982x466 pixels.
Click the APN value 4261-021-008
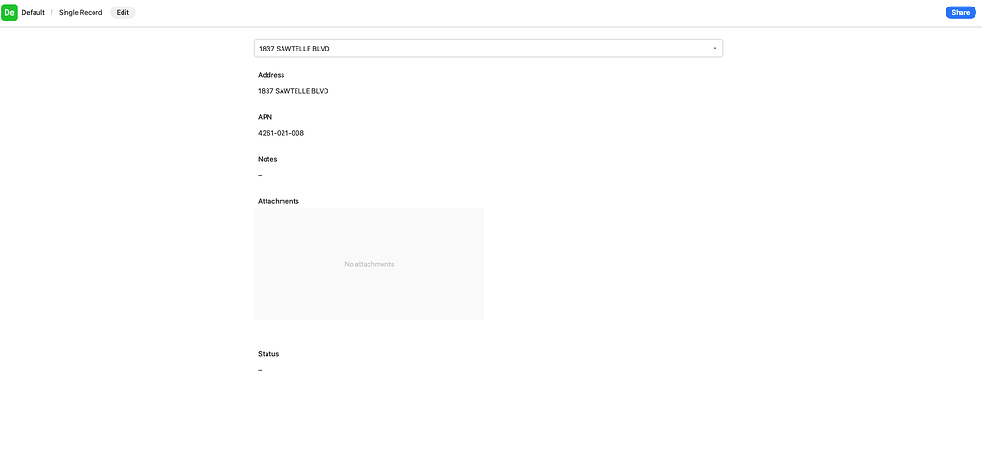pos(282,133)
